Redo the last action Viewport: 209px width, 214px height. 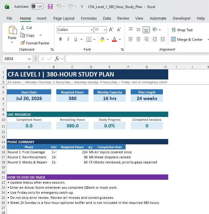point(71,7)
